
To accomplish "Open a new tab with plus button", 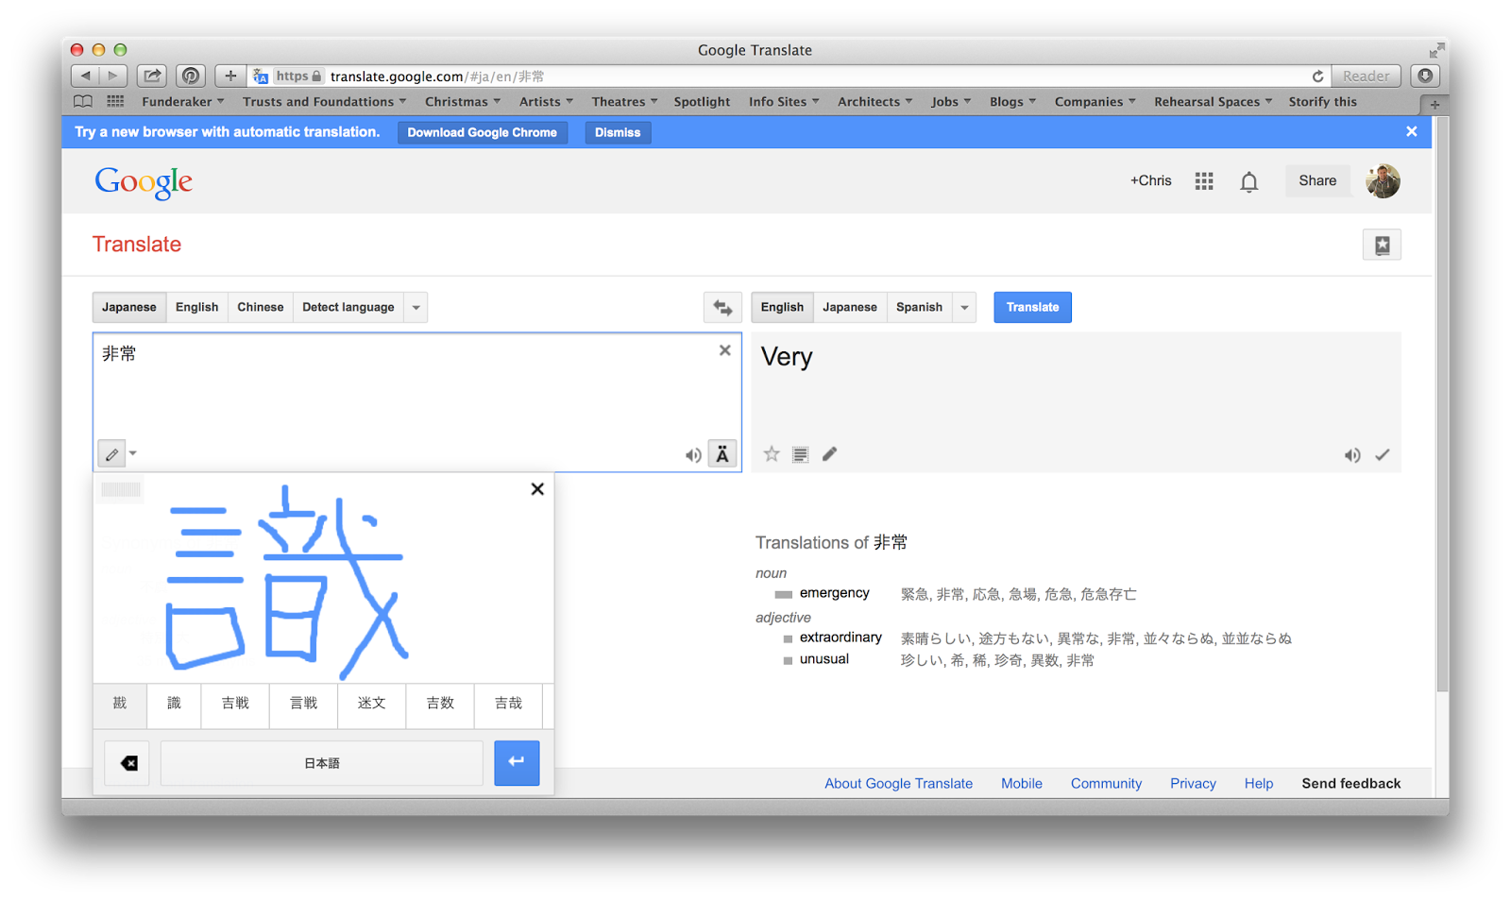I will coord(1435,105).
